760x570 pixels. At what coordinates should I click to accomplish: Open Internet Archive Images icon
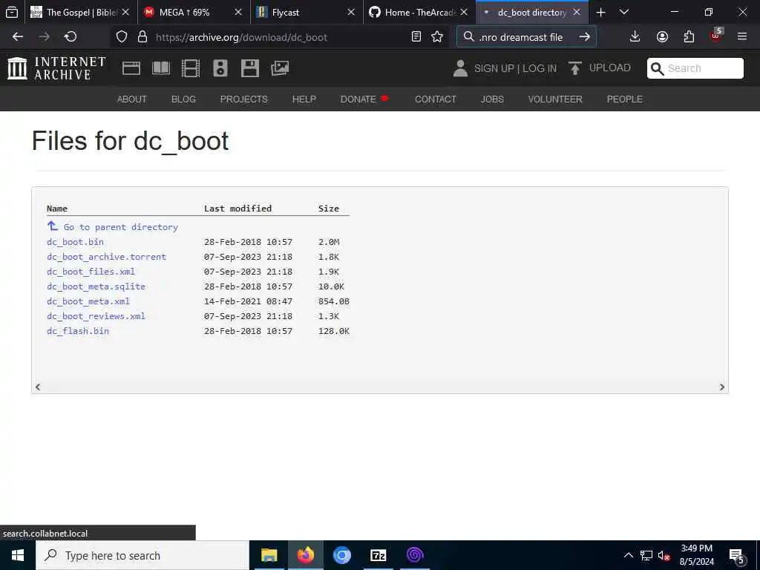pyautogui.click(x=280, y=68)
